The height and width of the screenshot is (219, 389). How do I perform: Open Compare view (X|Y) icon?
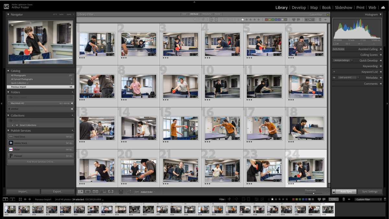[x=95, y=192]
